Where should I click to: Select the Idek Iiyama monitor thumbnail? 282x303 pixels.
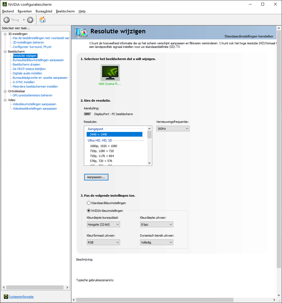click(110, 73)
